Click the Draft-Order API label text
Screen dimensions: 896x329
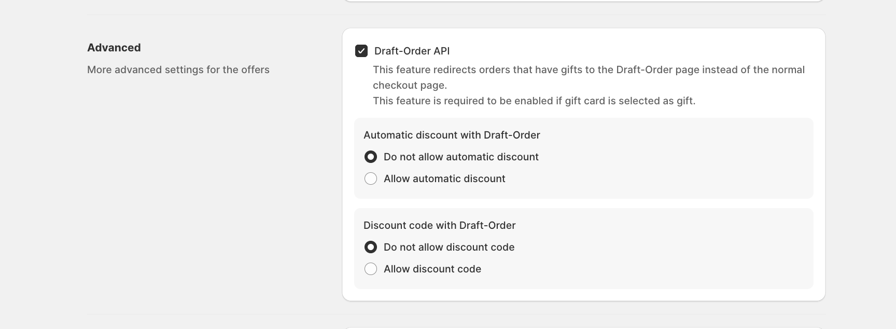(x=412, y=51)
